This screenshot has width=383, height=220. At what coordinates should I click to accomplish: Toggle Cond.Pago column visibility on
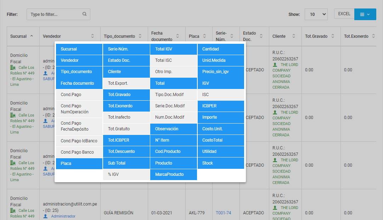[x=79, y=95]
